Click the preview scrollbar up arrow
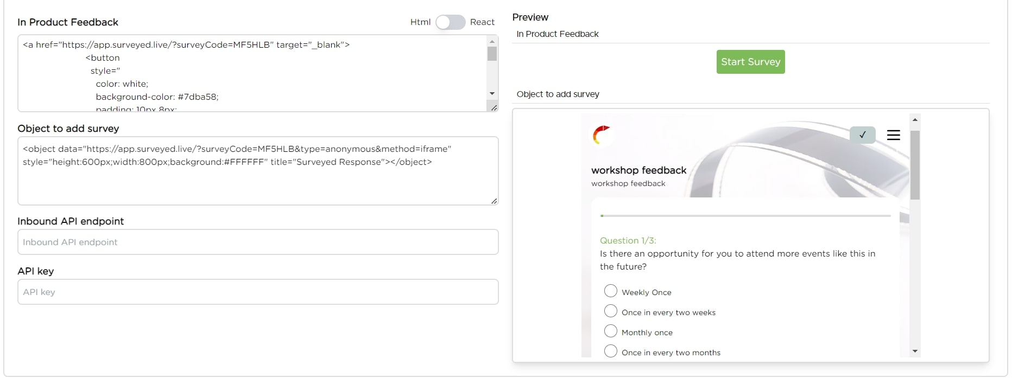The width and height of the screenshot is (1012, 384). (x=915, y=120)
